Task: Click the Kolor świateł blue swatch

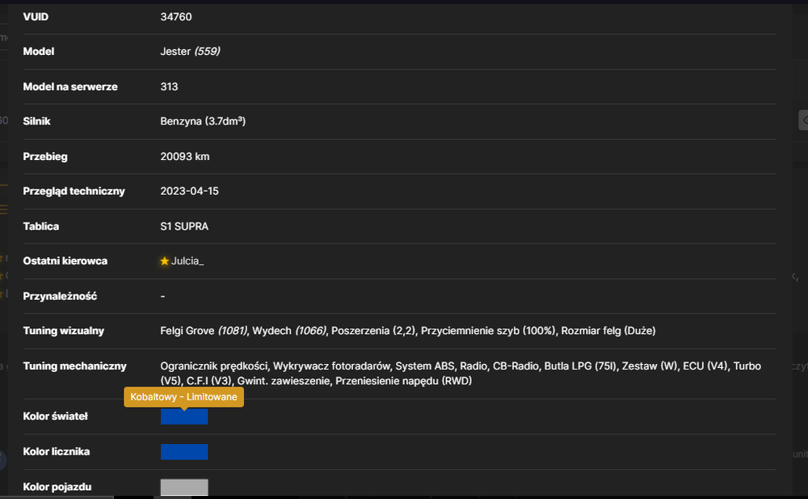Action: coord(184,417)
